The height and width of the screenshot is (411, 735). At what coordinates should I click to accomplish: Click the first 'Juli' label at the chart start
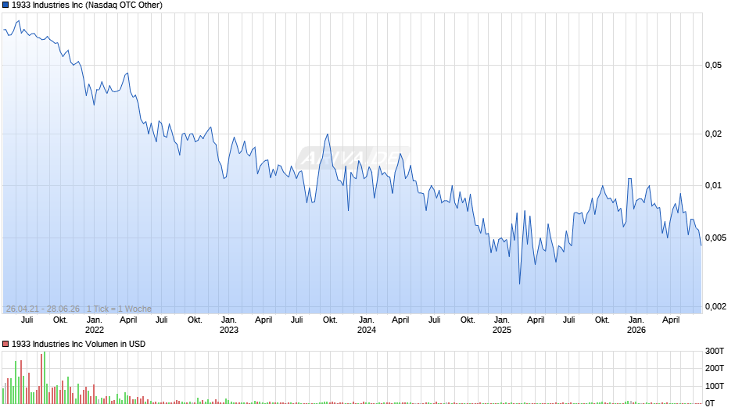tap(27, 320)
